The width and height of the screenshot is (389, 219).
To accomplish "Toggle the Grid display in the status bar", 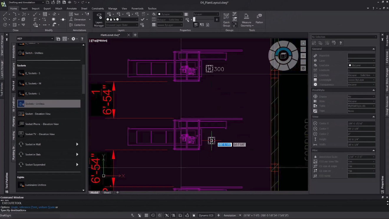I will click(x=146, y=215).
